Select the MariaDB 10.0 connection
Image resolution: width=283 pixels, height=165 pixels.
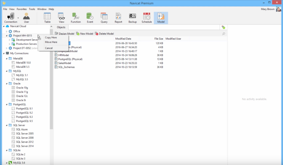[23, 63]
